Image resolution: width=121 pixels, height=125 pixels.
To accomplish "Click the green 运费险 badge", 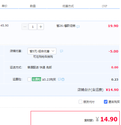I will (36, 79).
